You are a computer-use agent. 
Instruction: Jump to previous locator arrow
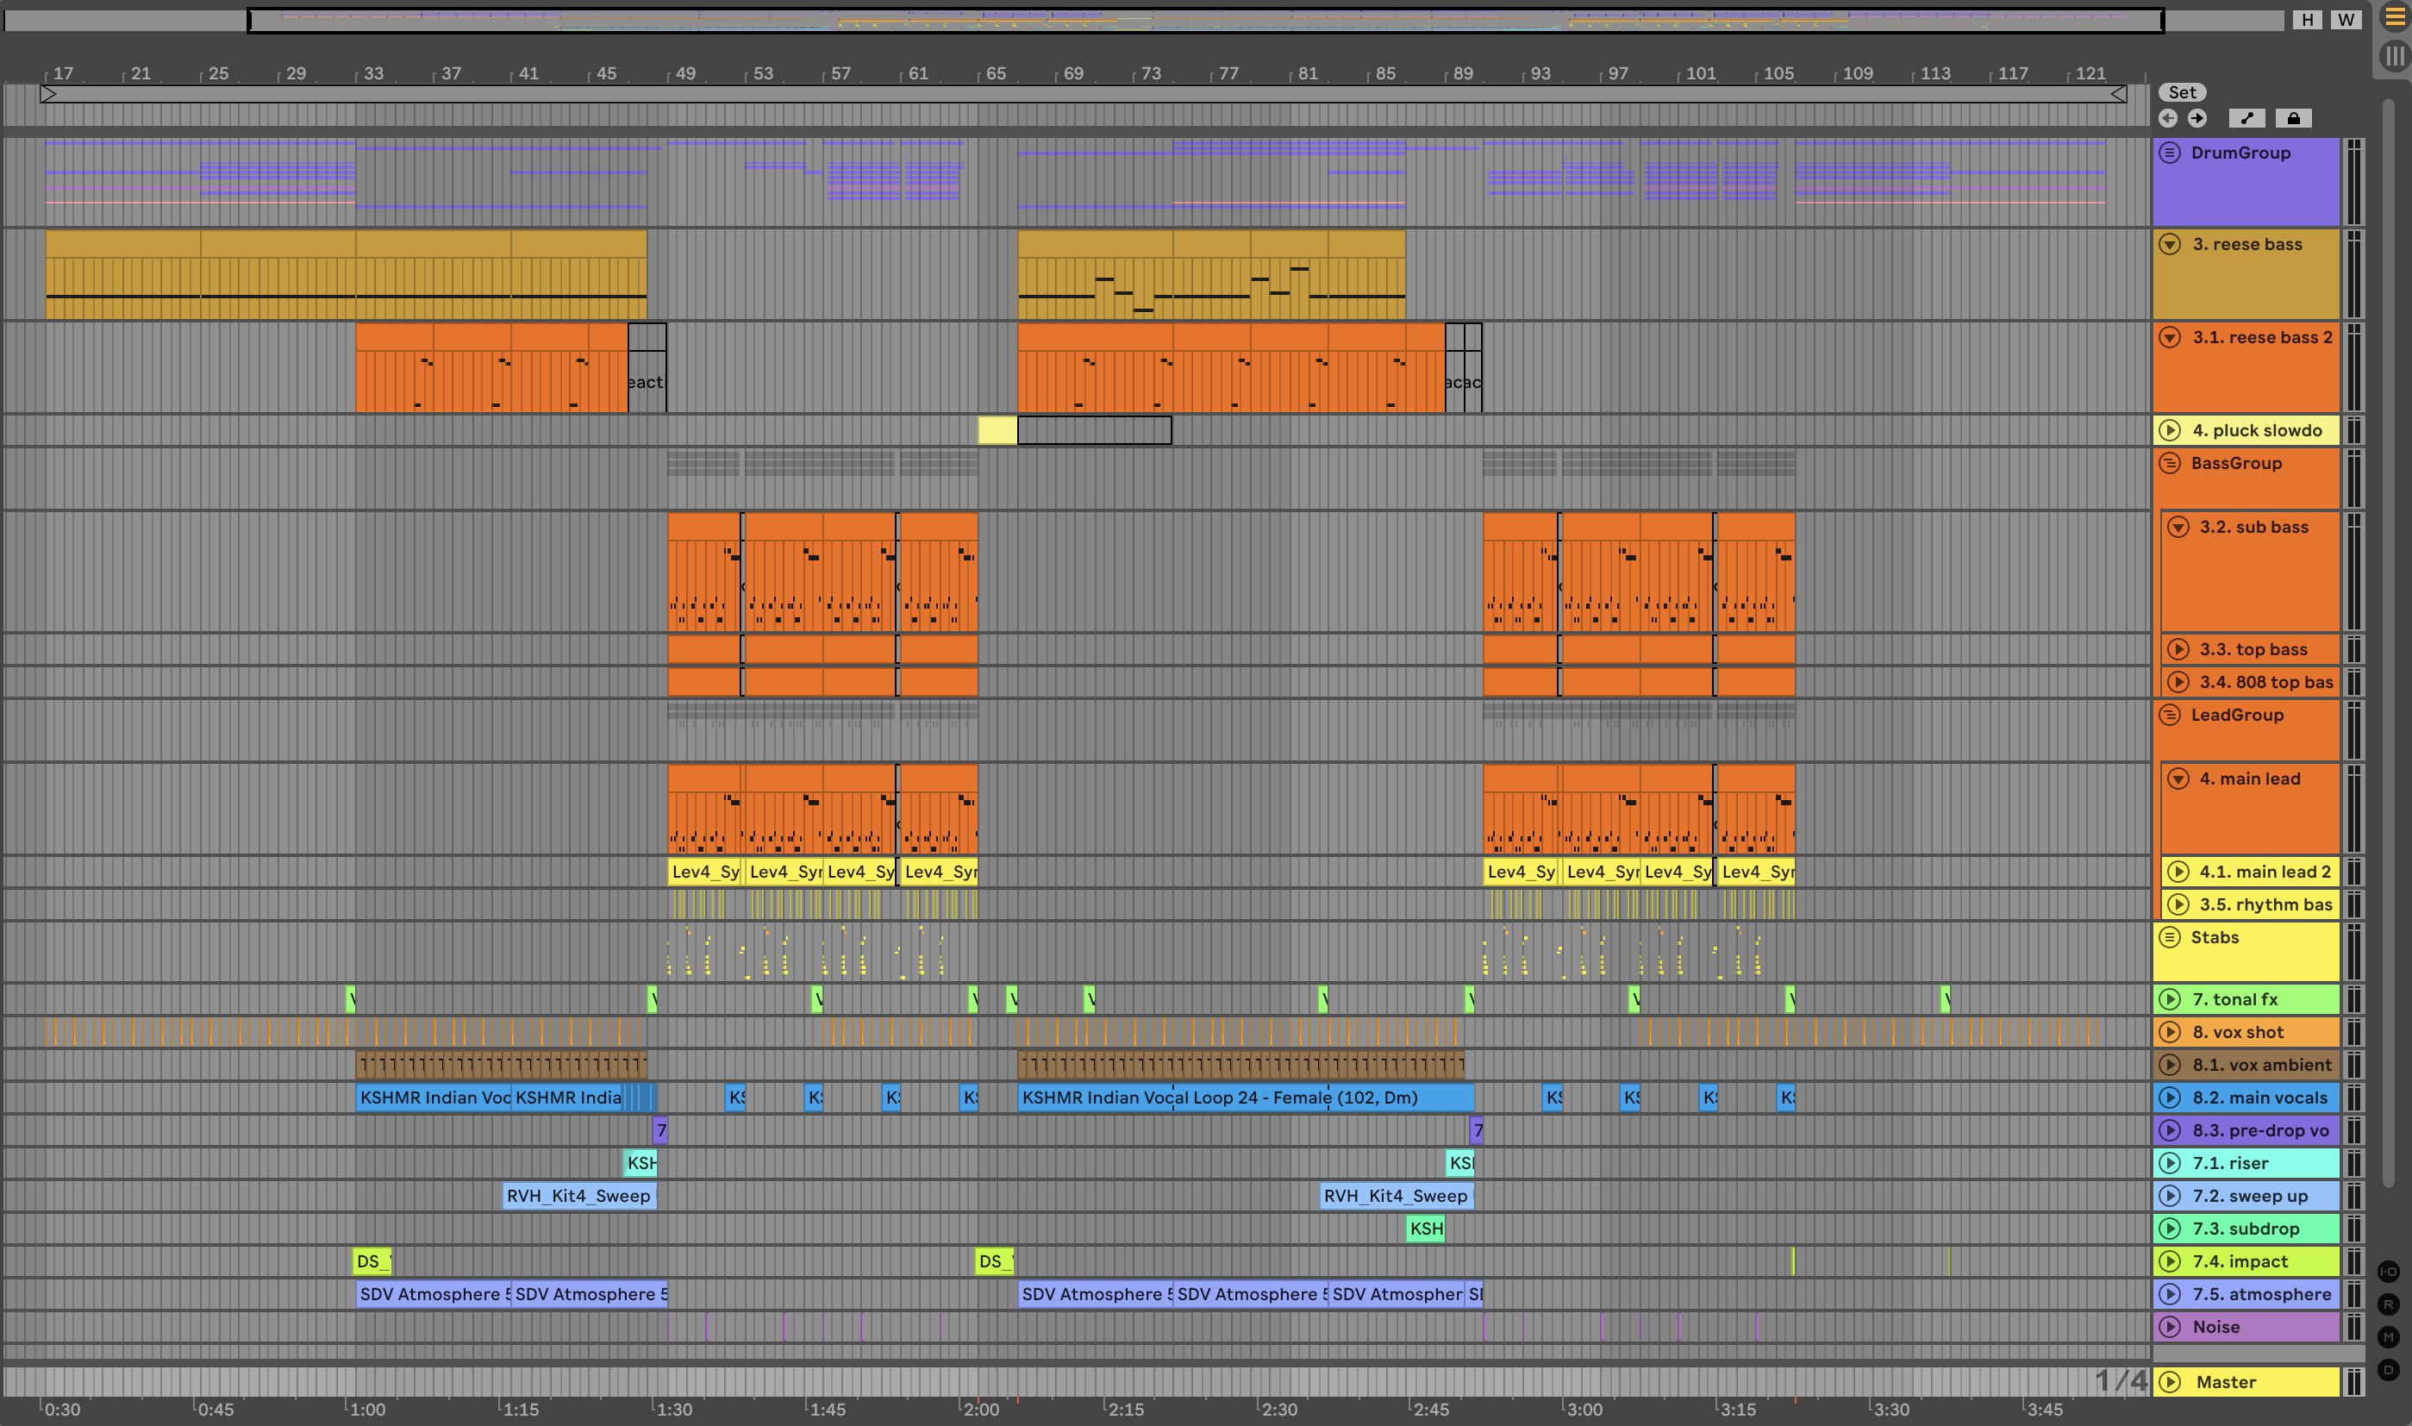pyautogui.click(x=2168, y=118)
